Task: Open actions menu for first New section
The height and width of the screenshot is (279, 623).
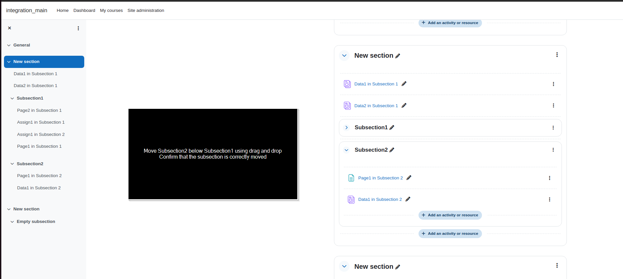Action: pos(557,55)
